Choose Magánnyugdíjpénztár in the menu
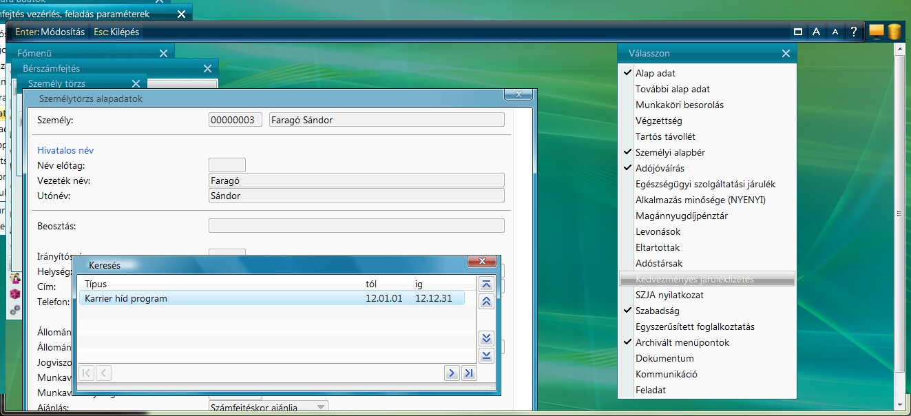 pyautogui.click(x=681, y=216)
